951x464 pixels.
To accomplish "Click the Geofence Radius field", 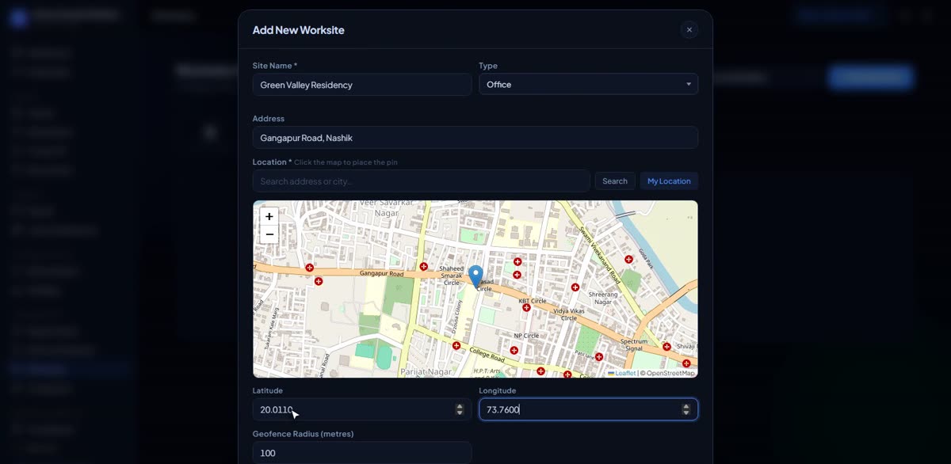I will click(x=362, y=453).
